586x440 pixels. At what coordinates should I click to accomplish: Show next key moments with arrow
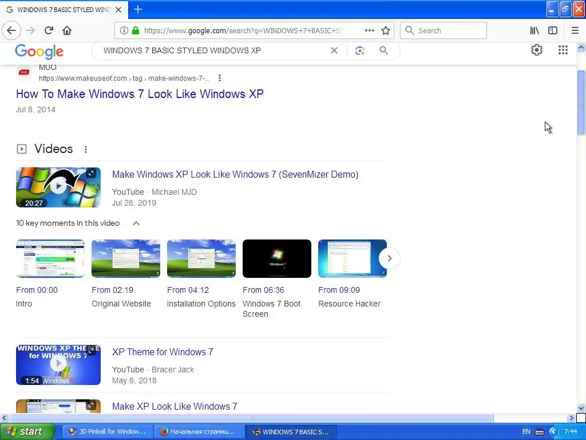coord(389,258)
